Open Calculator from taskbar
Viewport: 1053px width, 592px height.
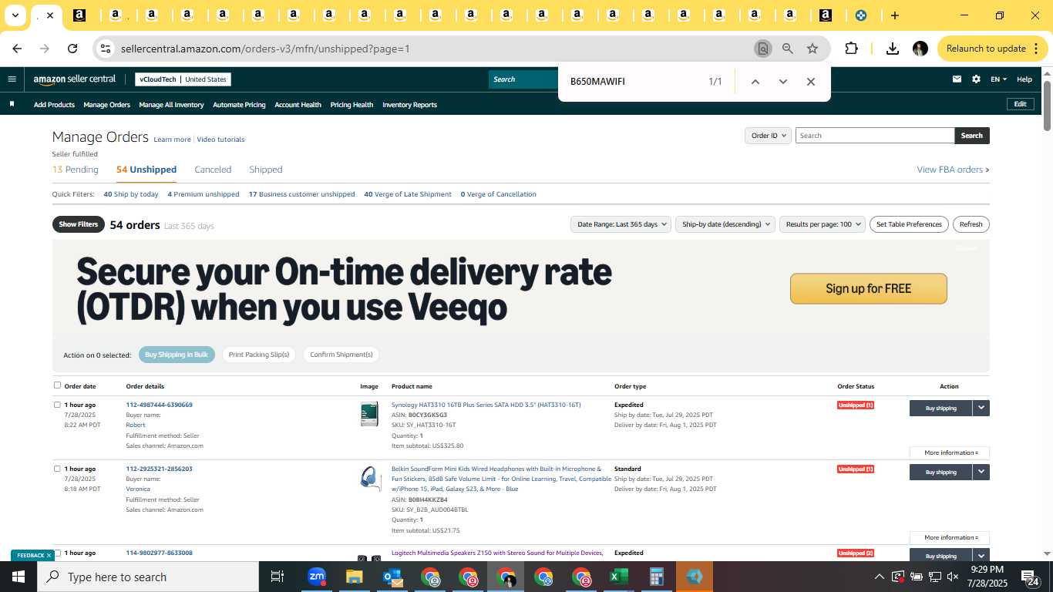click(x=656, y=577)
